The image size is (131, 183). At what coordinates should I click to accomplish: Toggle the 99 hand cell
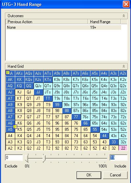point(57,105)
